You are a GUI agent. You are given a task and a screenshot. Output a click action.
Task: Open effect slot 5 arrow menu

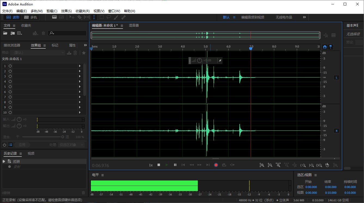click(80, 86)
